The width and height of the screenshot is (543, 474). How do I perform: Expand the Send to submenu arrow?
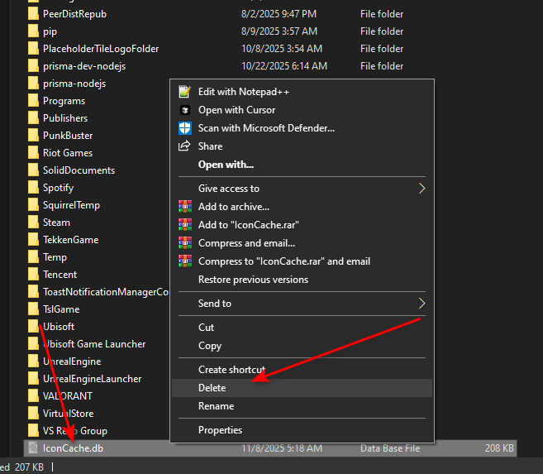click(x=422, y=304)
